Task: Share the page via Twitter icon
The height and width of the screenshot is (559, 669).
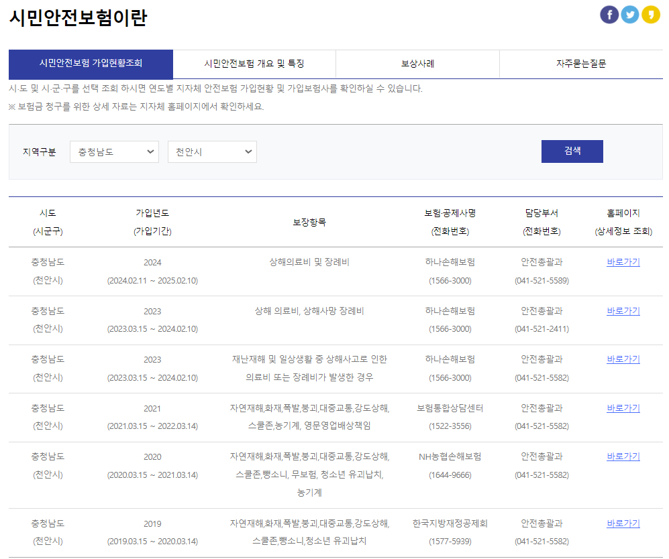Action: (x=630, y=14)
